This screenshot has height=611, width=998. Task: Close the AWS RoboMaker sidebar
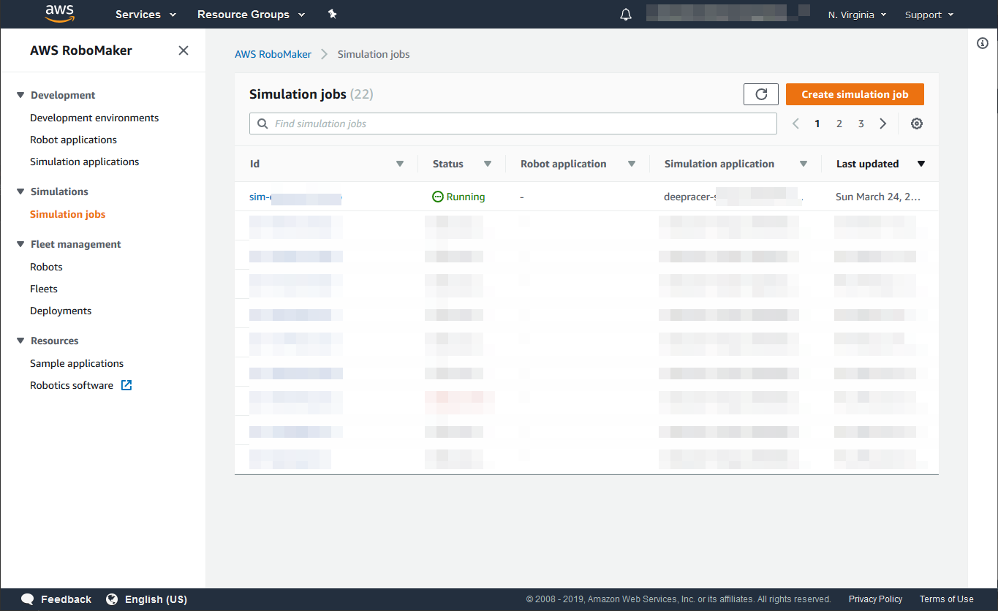pyautogui.click(x=184, y=50)
